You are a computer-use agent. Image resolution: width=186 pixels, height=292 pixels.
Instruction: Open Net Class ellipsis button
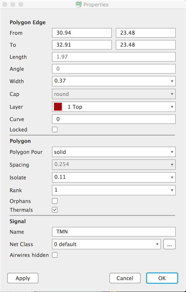[x=169, y=244]
